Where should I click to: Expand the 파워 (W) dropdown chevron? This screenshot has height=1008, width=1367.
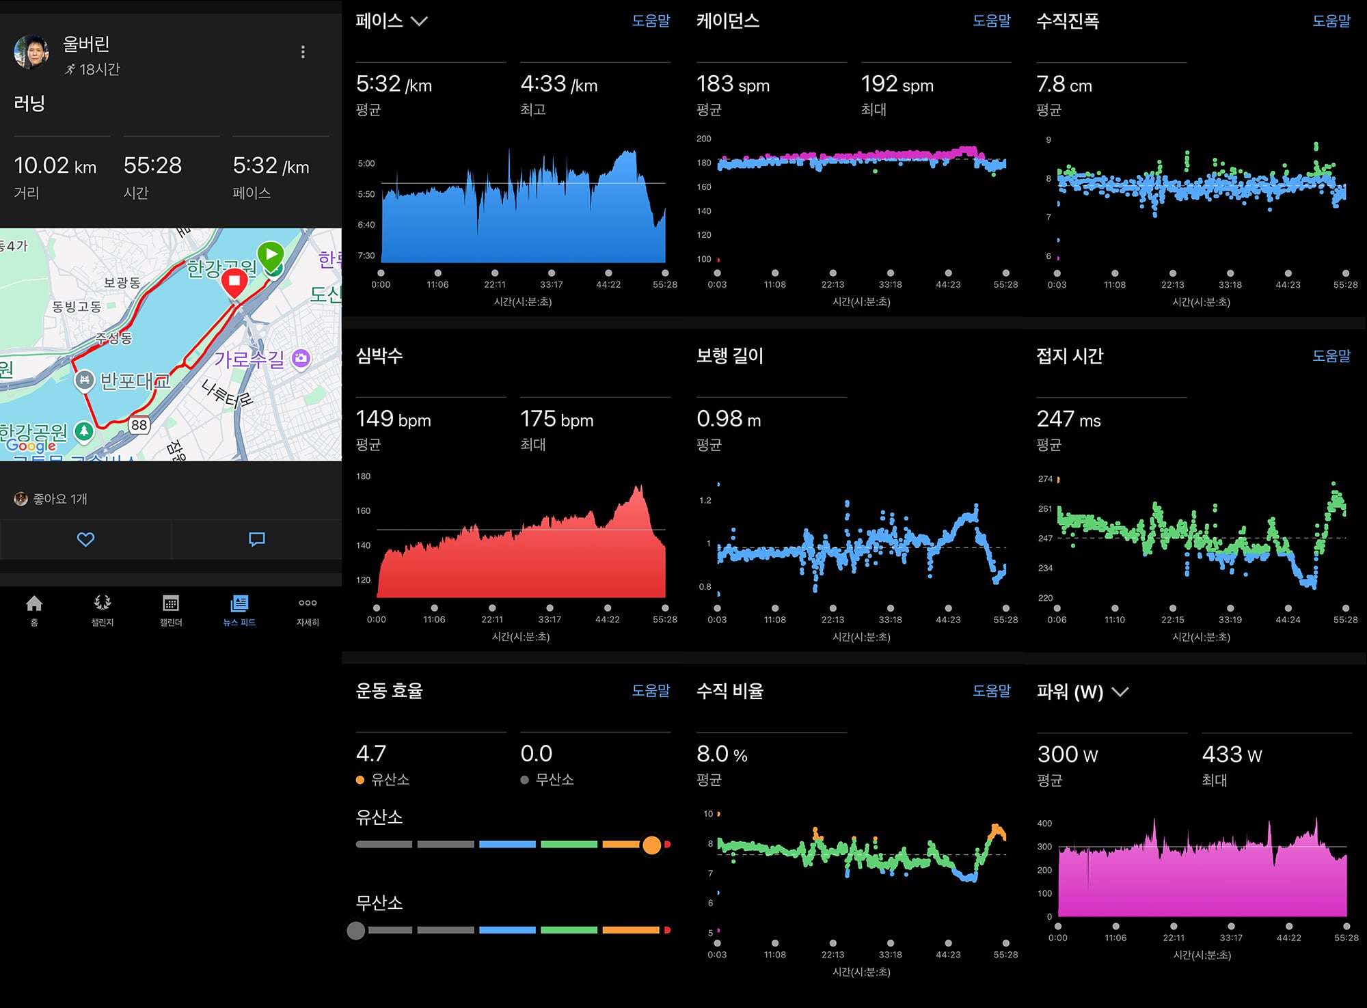(1120, 692)
